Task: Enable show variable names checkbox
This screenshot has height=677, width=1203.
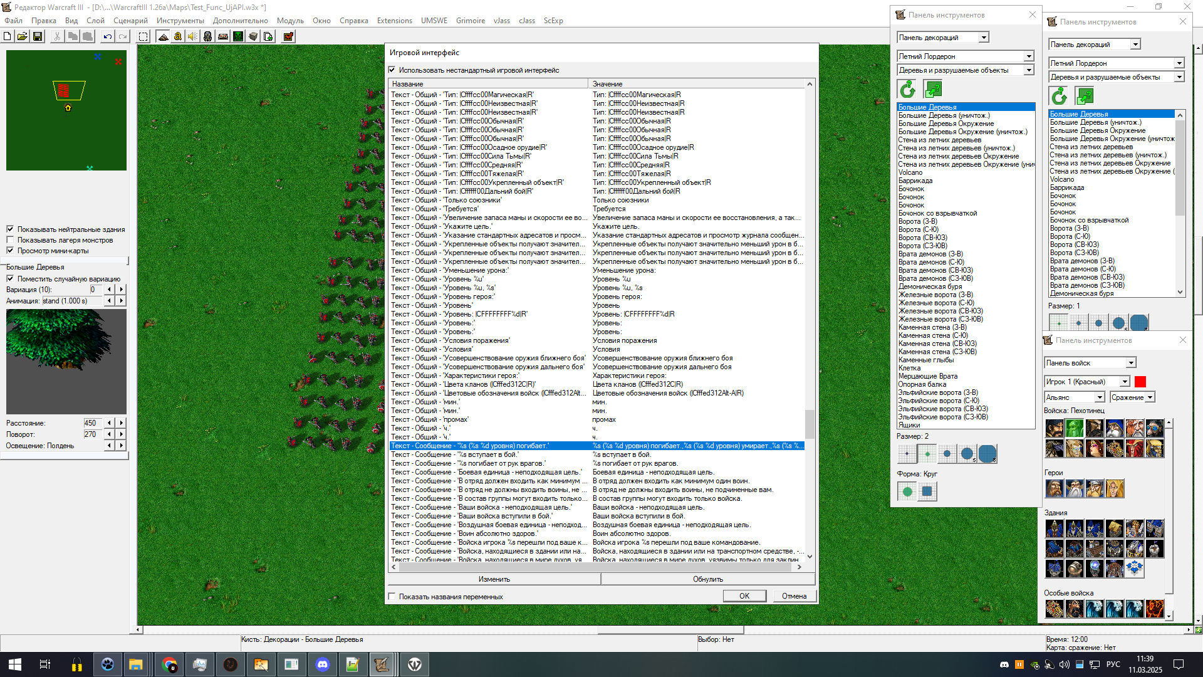Action: click(x=392, y=597)
